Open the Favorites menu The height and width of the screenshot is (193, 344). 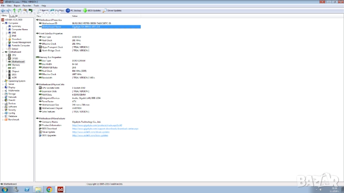(27, 6)
